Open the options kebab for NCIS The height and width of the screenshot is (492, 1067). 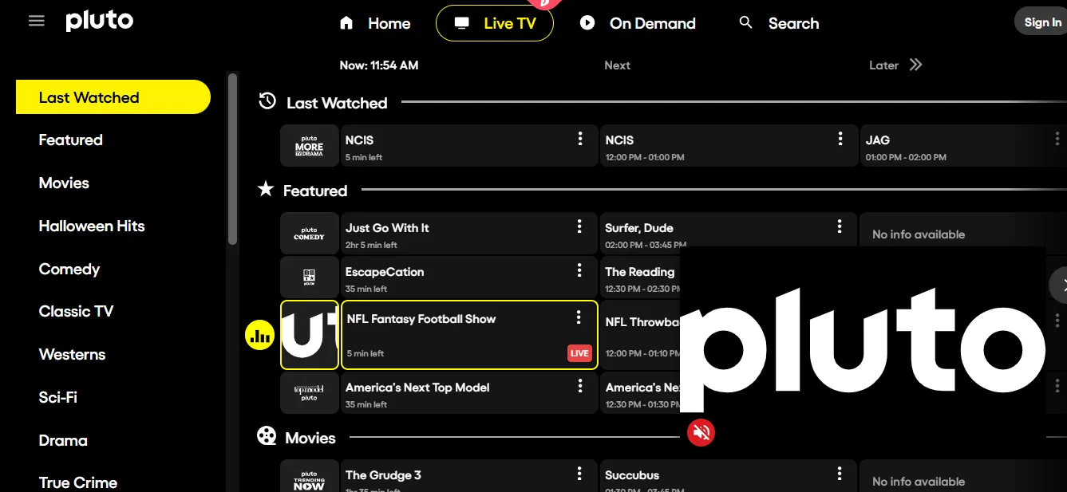click(580, 138)
